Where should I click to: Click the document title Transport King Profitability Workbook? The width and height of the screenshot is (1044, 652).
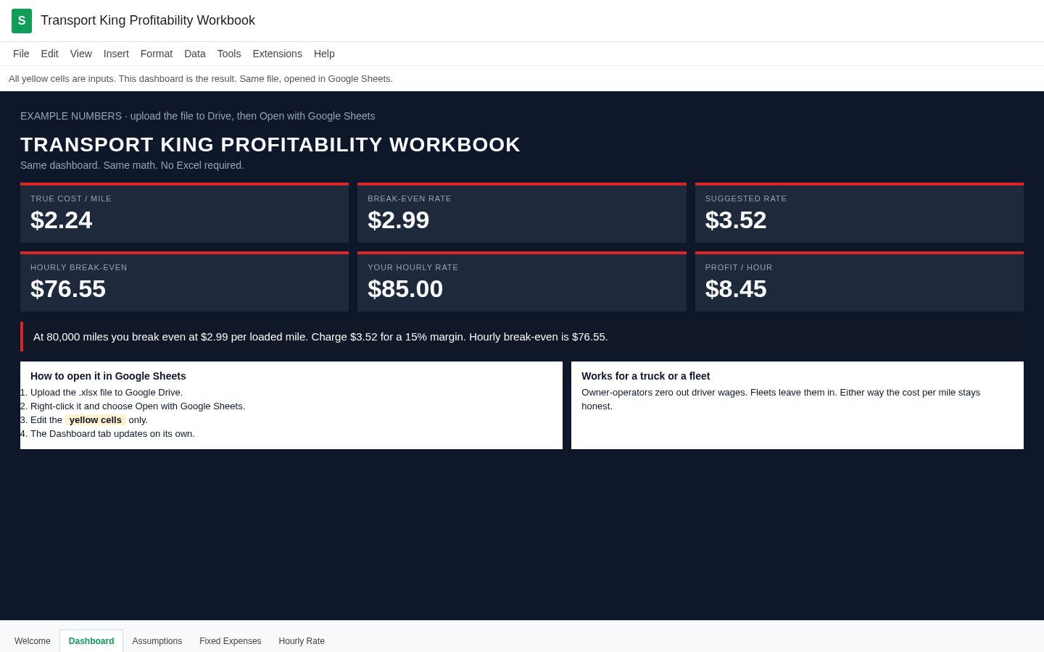point(148,20)
